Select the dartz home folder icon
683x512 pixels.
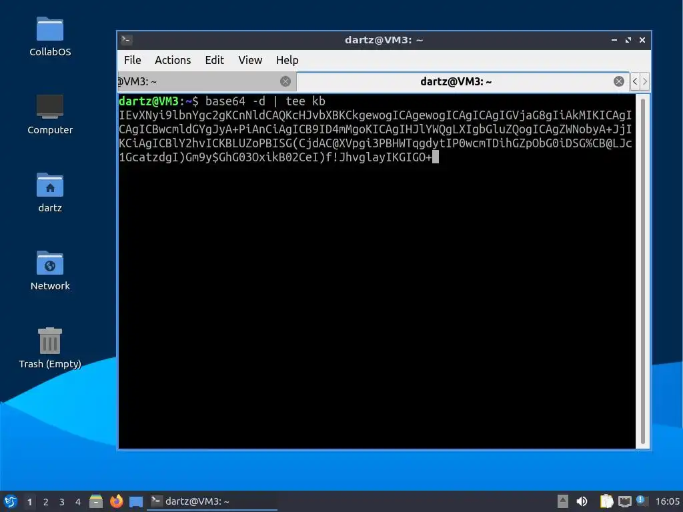pyautogui.click(x=50, y=193)
